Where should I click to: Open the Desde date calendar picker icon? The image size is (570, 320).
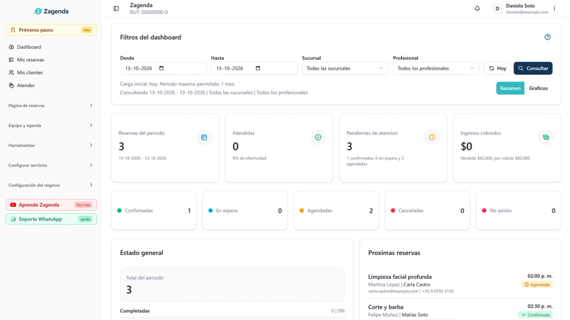[161, 68]
